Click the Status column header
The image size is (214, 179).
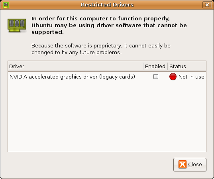click(x=178, y=66)
